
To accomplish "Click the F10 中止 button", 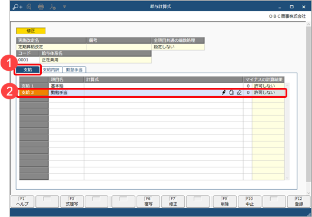I will pyautogui.click(x=250, y=202).
